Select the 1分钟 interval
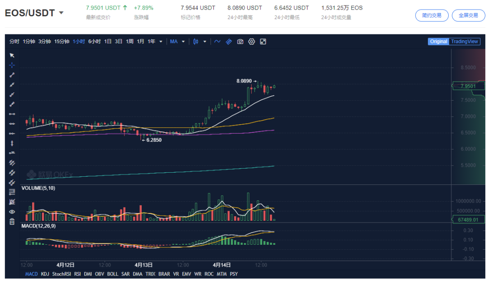The image size is (489, 281). click(x=29, y=42)
